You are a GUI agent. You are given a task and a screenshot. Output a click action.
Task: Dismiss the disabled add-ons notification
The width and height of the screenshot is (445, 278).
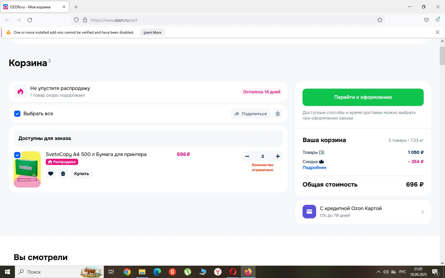438,32
